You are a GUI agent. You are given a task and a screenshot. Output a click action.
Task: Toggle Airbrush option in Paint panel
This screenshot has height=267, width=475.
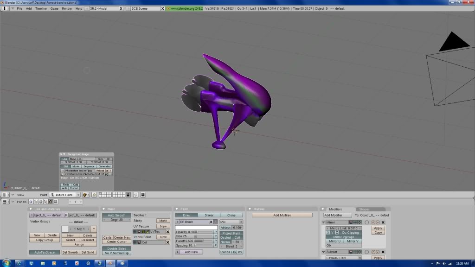tap(225, 227)
